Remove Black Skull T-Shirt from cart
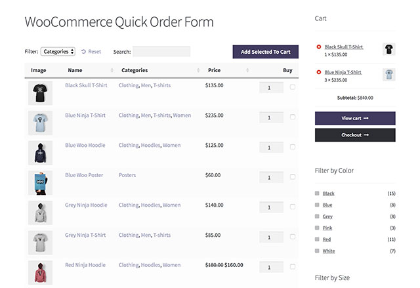Screen dimensions: 420x288 (x=318, y=47)
